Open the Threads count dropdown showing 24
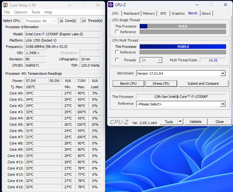 (x=151, y=60)
